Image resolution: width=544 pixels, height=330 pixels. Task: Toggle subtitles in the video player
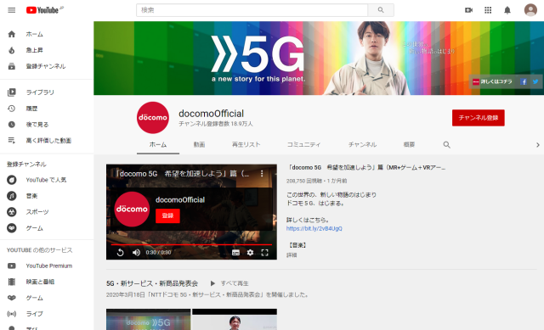pyautogui.click(x=235, y=253)
